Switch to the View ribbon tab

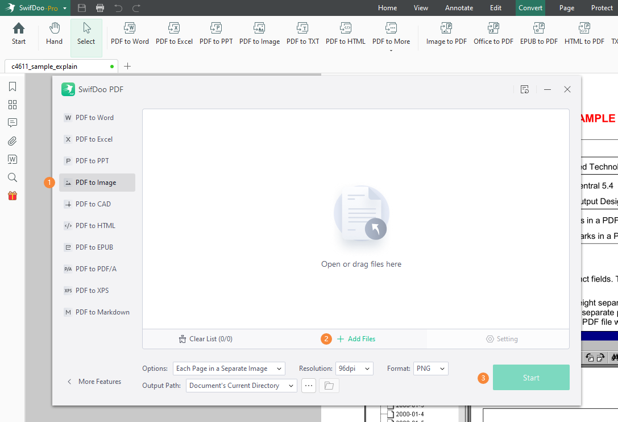pyautogui.click(x=421, y=8)
